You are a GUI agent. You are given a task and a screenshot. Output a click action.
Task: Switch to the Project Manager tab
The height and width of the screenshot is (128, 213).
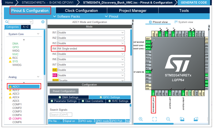(133, 11)
